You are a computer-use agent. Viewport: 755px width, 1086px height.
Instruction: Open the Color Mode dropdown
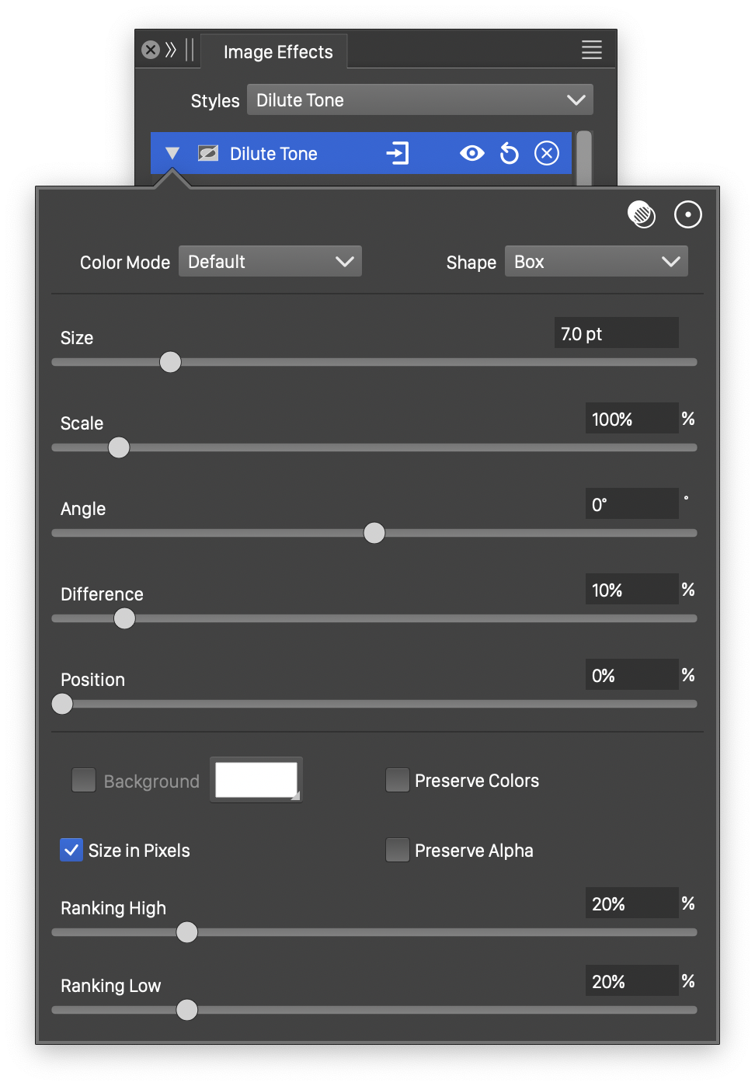[270, 262]
